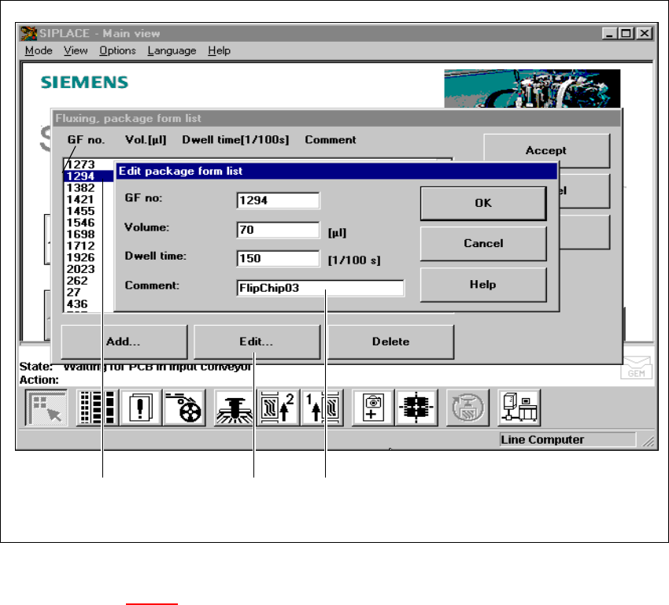Click the Edit... button
Screen dimensions: 669x605
pyautogui.click(x=257, y=341)
